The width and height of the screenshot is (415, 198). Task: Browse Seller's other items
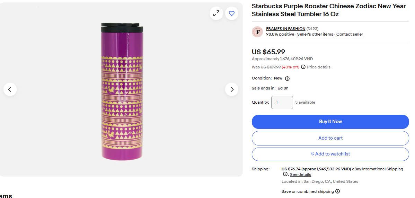click(315, 34)
